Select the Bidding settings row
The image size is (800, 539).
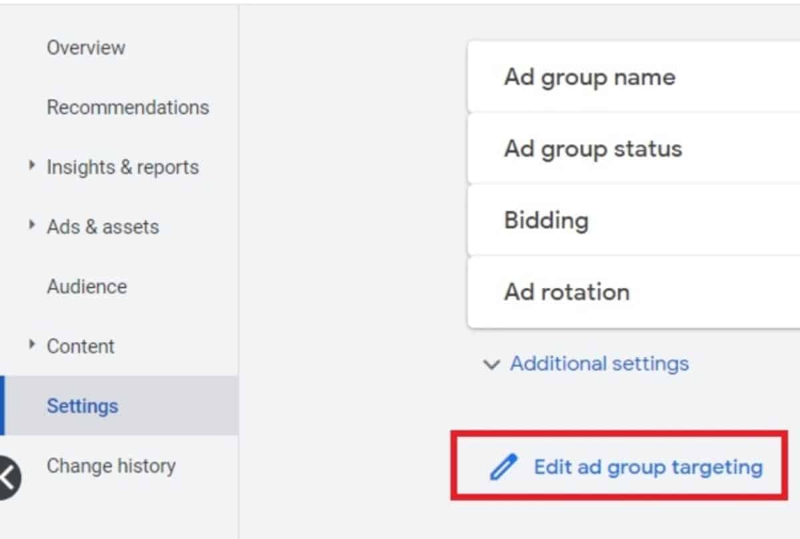[x=546, y=220]
